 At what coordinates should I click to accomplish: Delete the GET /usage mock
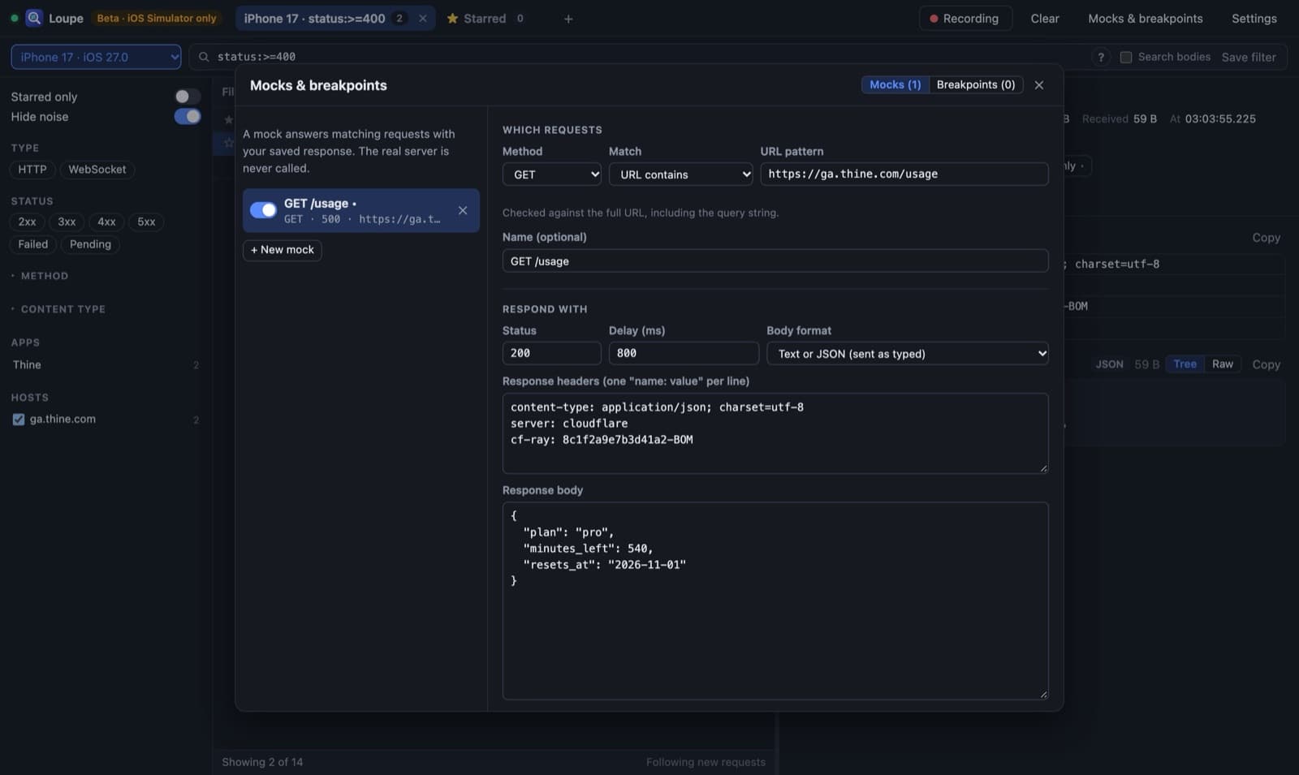click(462, 210)
